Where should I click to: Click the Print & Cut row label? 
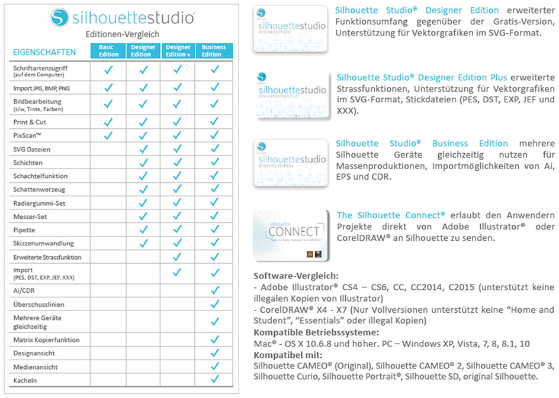pos(30,122)
